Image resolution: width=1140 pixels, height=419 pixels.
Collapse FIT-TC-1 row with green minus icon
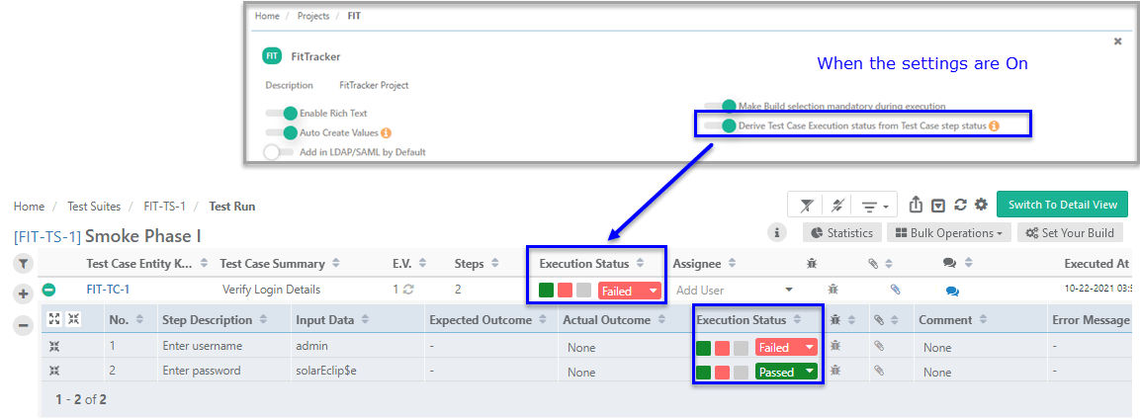click(x=48, y=290)
